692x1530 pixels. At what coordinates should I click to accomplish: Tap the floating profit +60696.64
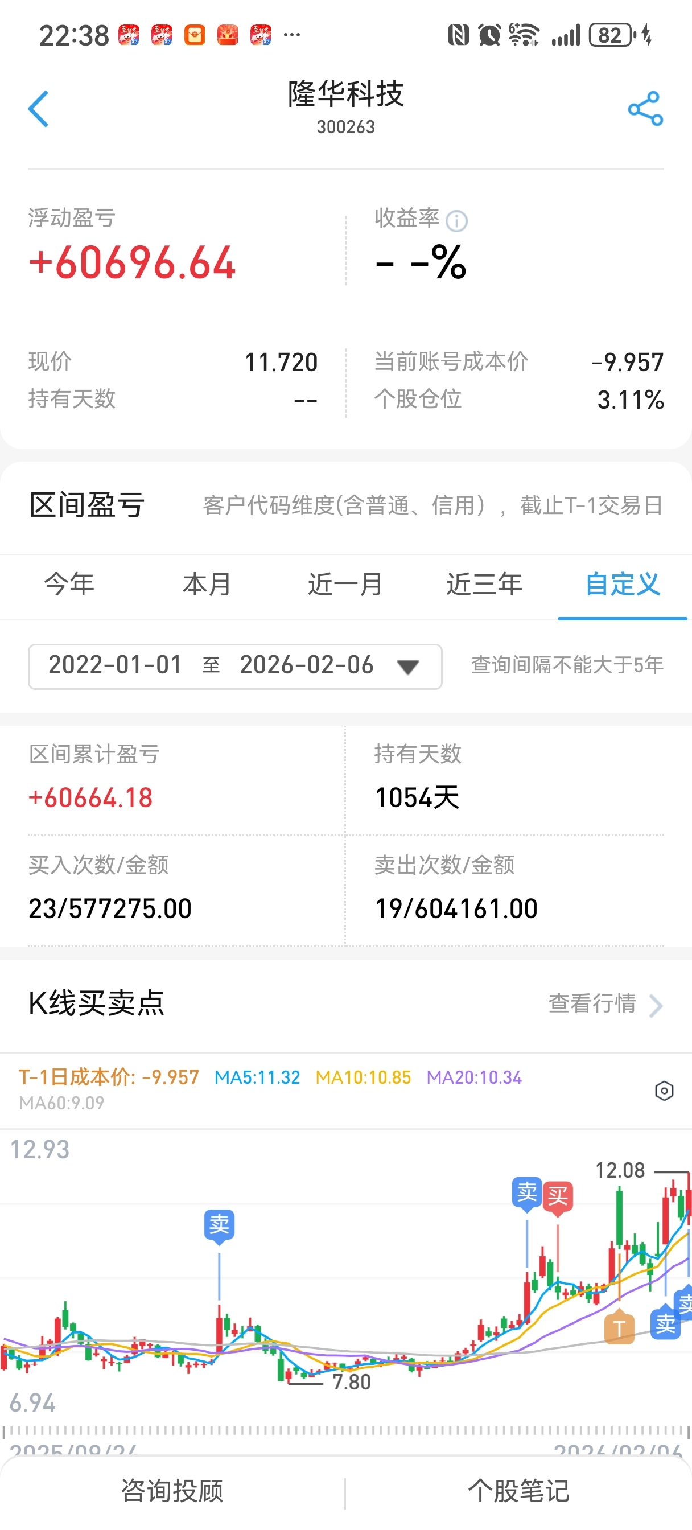tap(132, 263)
